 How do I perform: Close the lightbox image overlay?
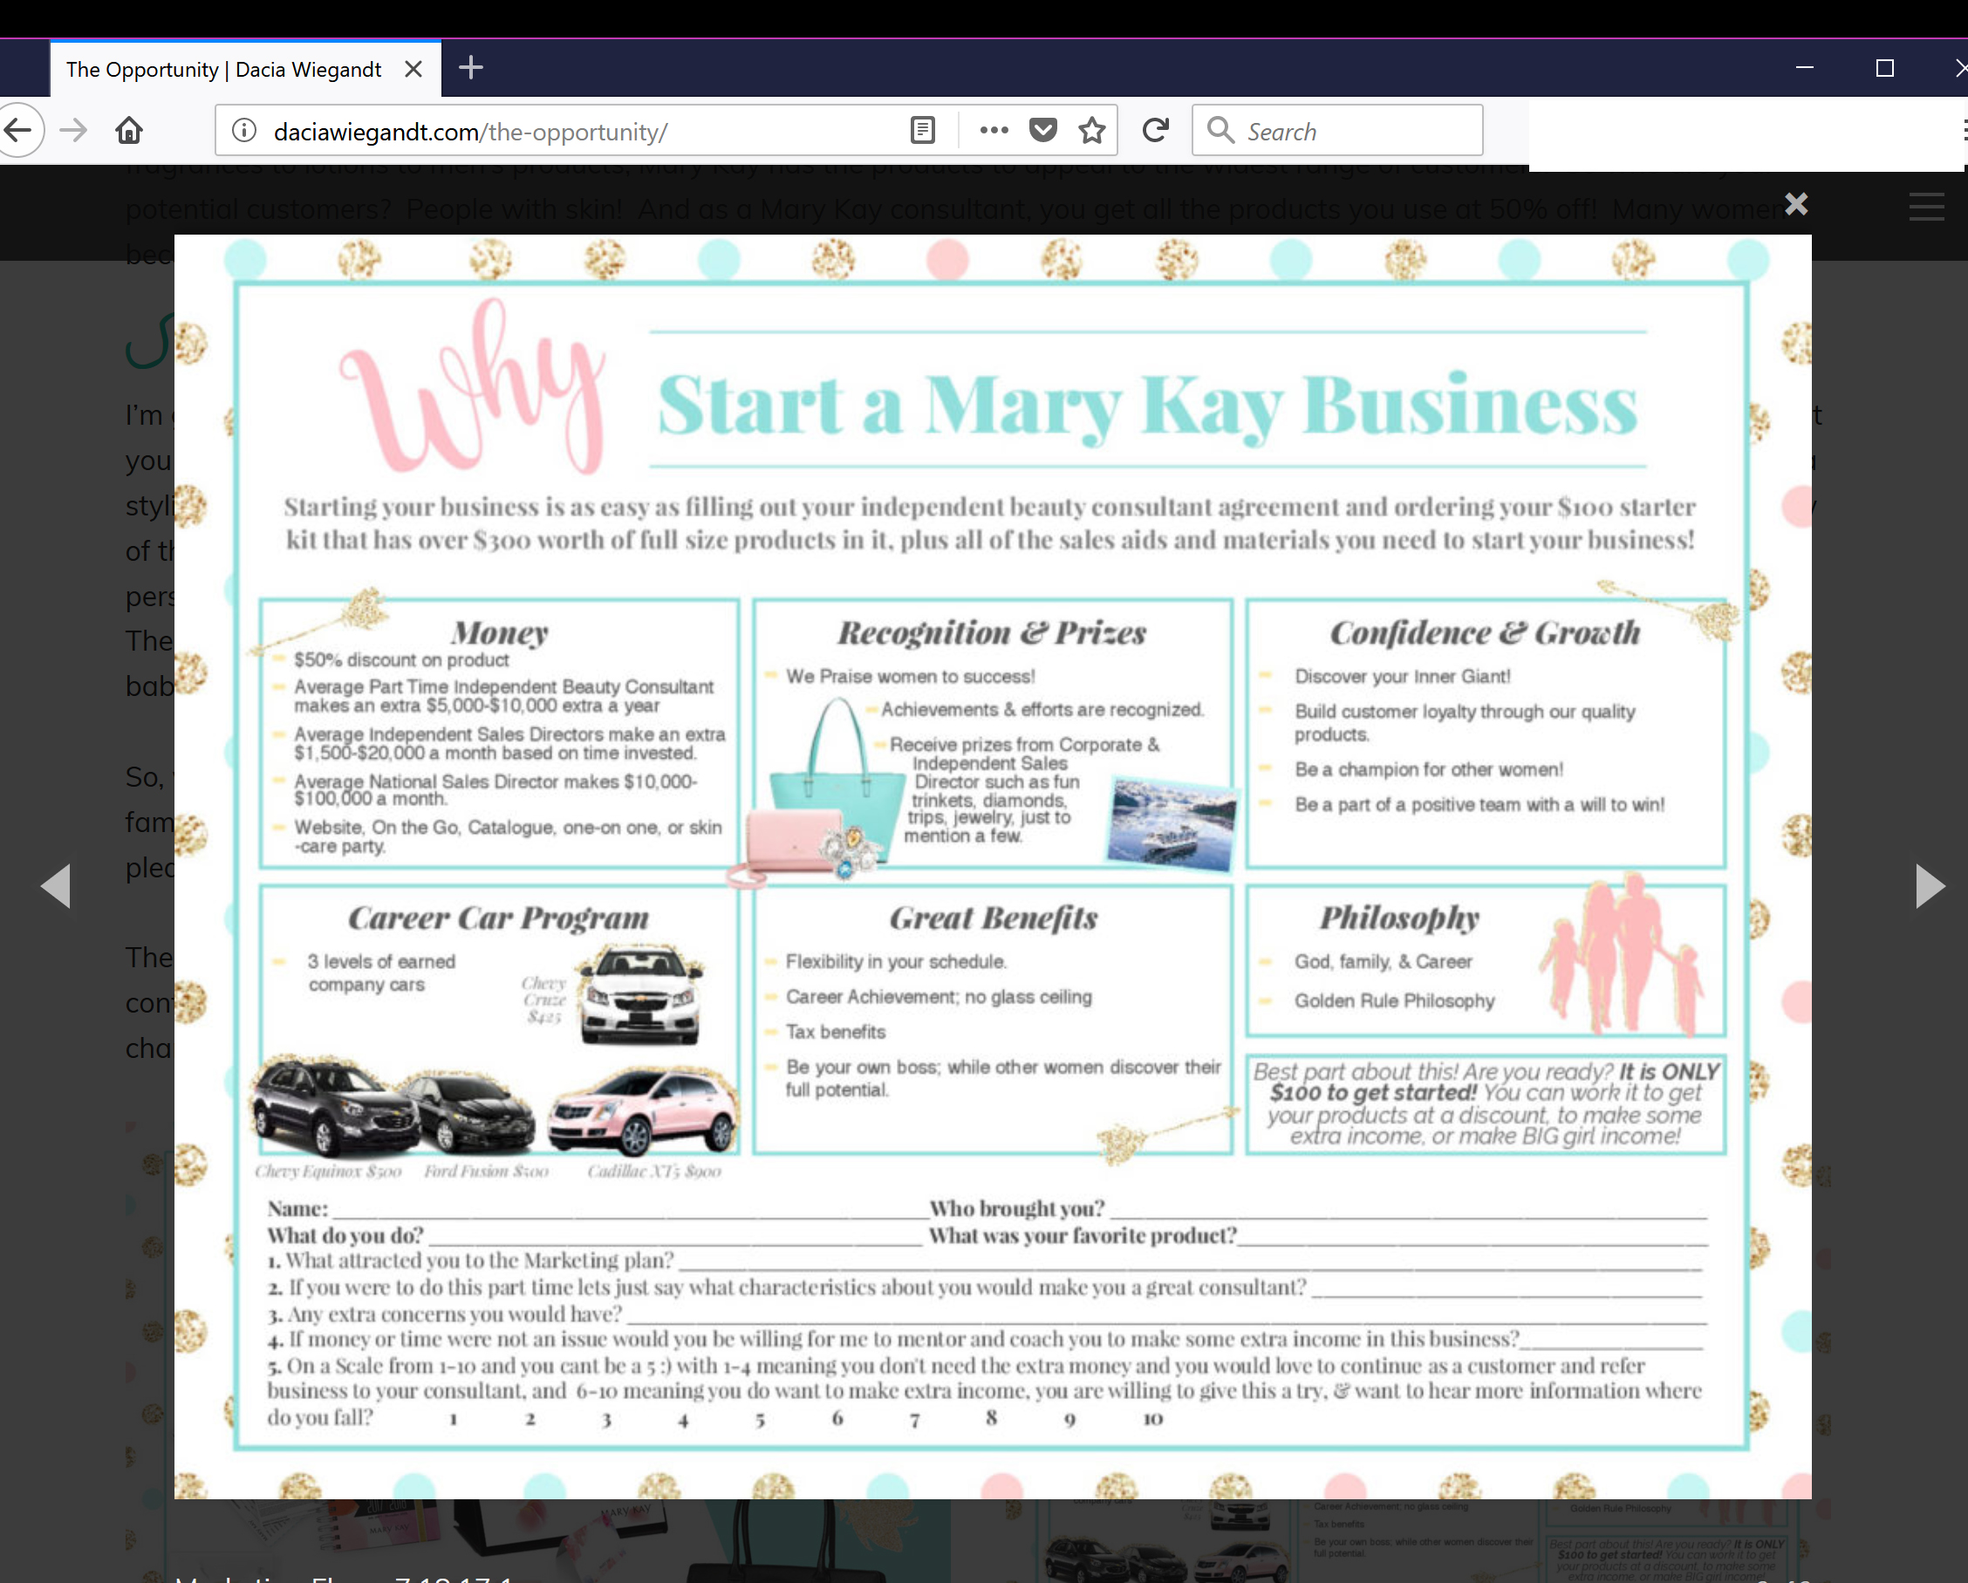click(1795, 203)
